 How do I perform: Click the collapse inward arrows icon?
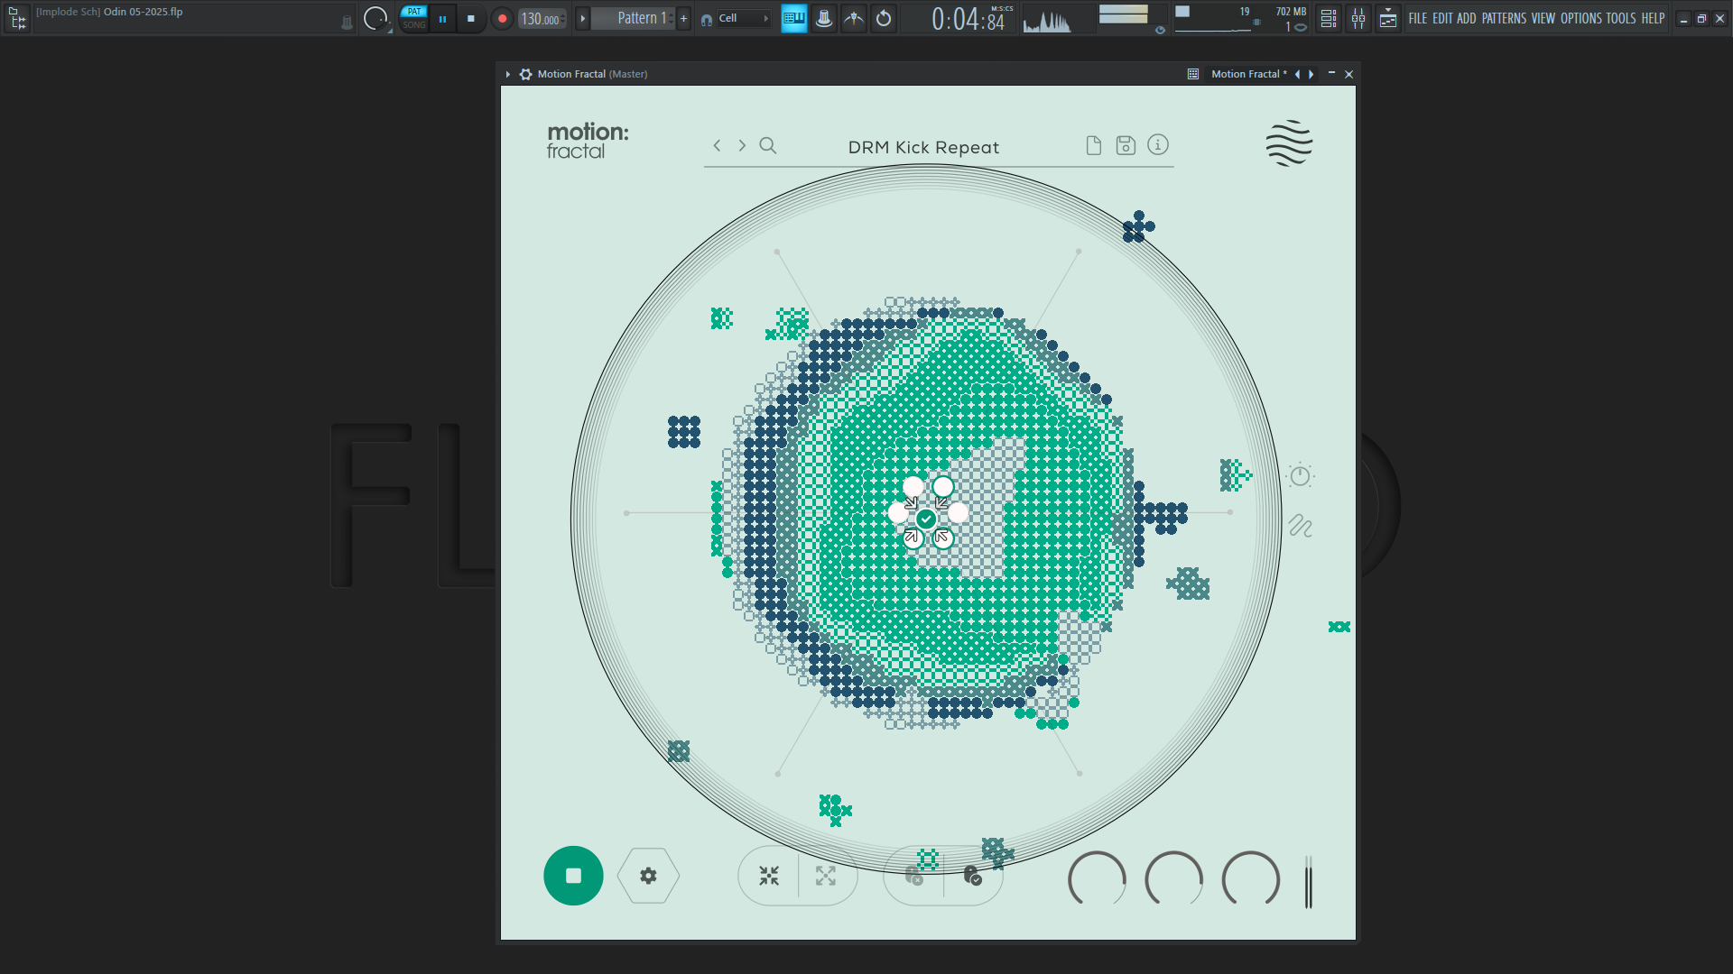coord(769,876)
